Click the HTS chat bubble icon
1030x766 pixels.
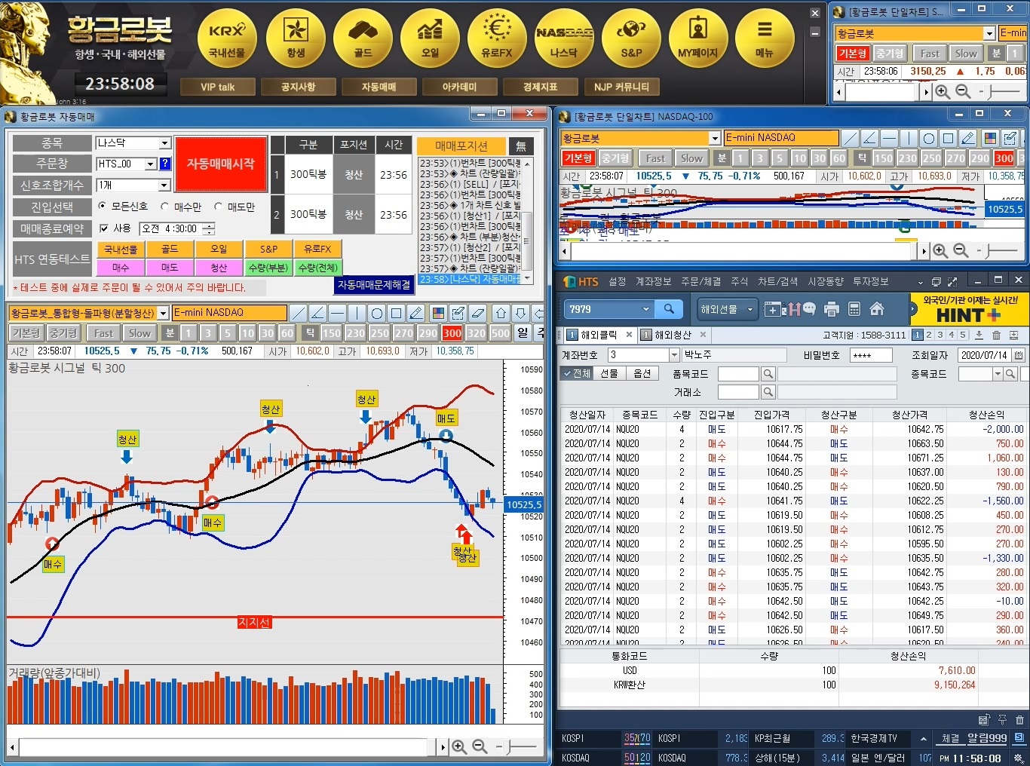pos(809,309)
